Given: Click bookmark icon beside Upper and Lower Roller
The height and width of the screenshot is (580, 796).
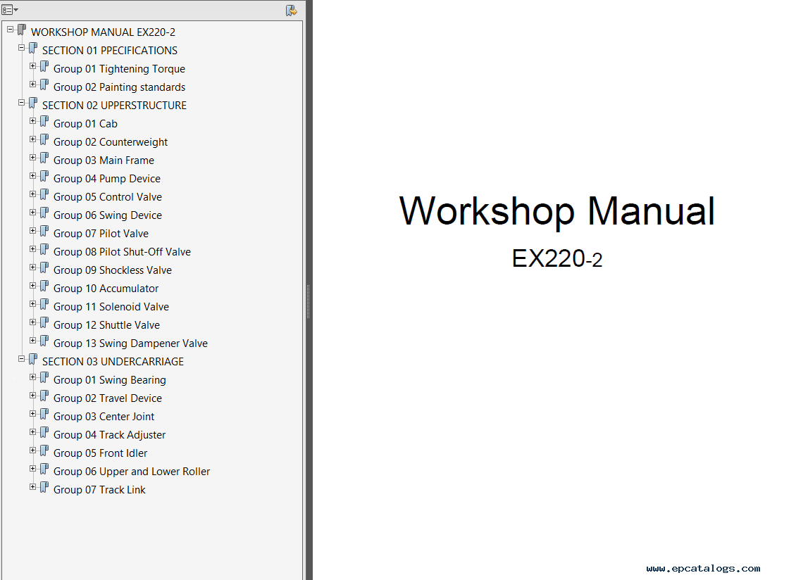Looking at the screenshot, I should coord(44,469).
